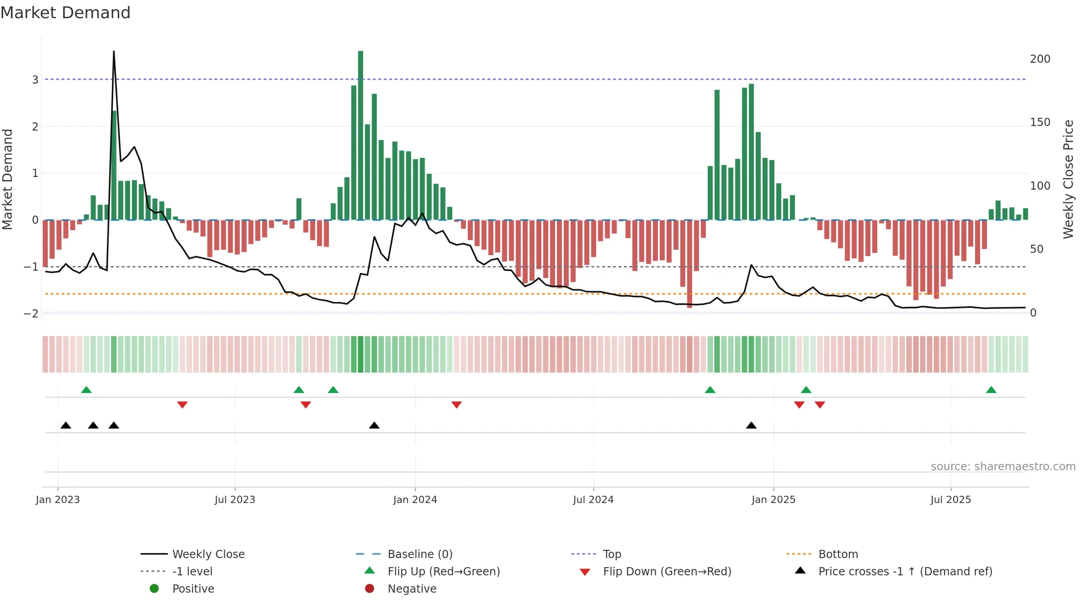
Task: Click the '−2' tick on the left demand axis
Action: click(x=31, y=313)
